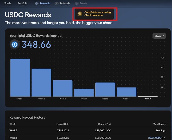Click the 175,000 USDC reward pool cell
The width and height of the screenshot is (172, 140).
click(103, 130)
